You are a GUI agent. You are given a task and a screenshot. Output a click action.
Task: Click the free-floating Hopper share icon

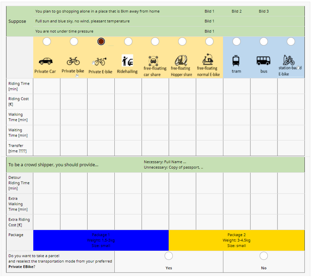[181, 60]
